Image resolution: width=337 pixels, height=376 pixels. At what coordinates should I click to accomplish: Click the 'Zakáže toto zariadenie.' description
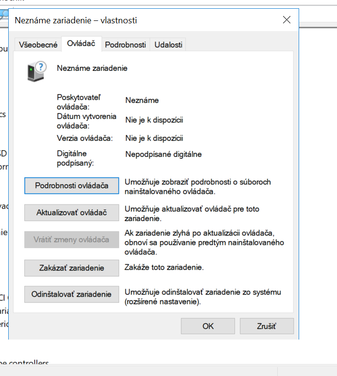[x=164, y=267]
